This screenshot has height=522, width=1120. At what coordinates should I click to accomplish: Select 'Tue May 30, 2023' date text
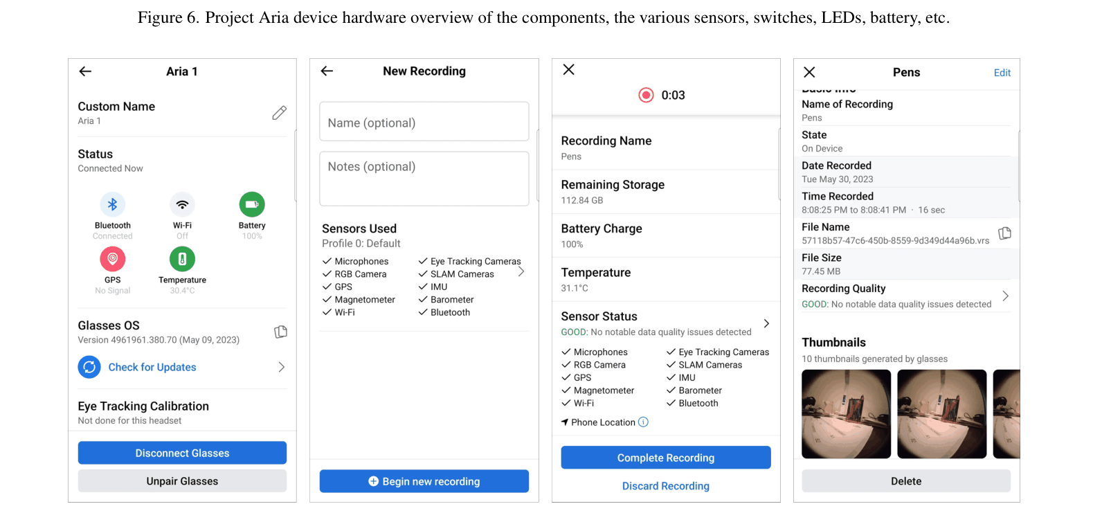[837, 179]
